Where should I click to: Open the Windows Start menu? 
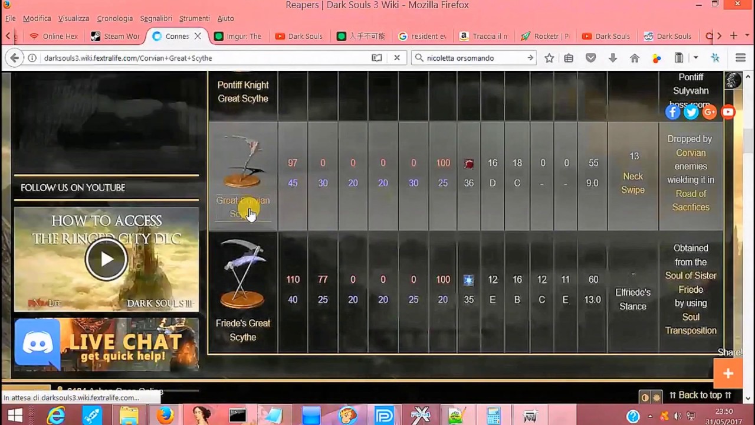14,416
